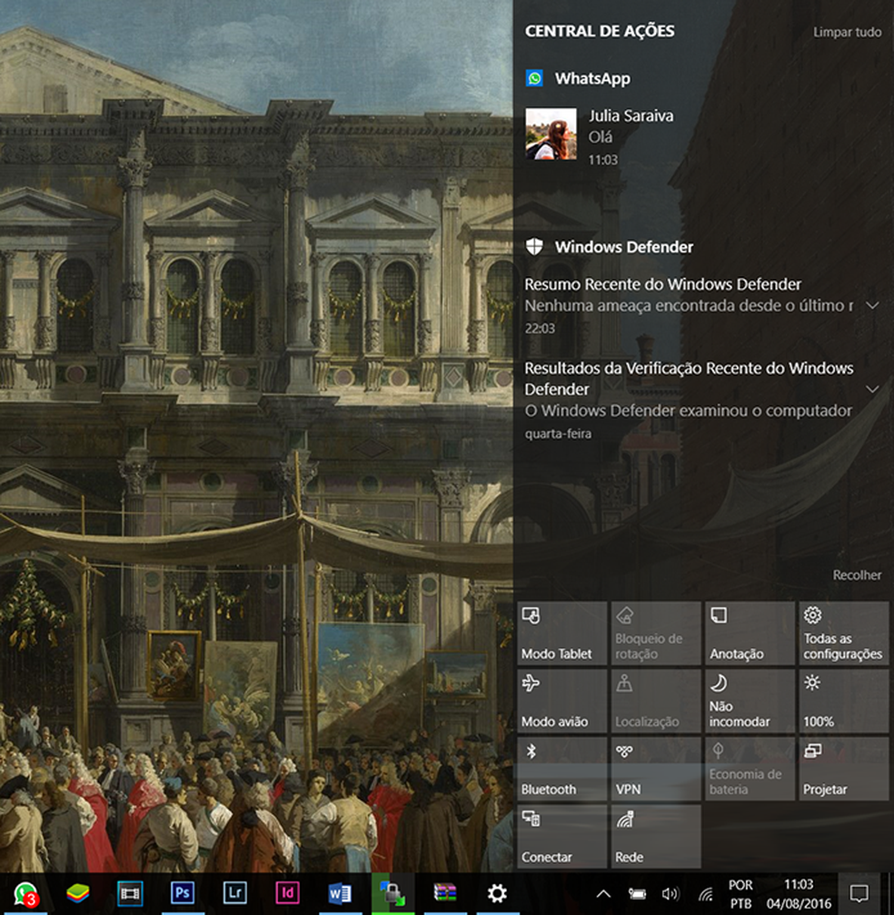This screenshot has width=894, height=915.
Task: Click the 100% brightness tile
Action: pyautogui.click(x=844, y=701)
